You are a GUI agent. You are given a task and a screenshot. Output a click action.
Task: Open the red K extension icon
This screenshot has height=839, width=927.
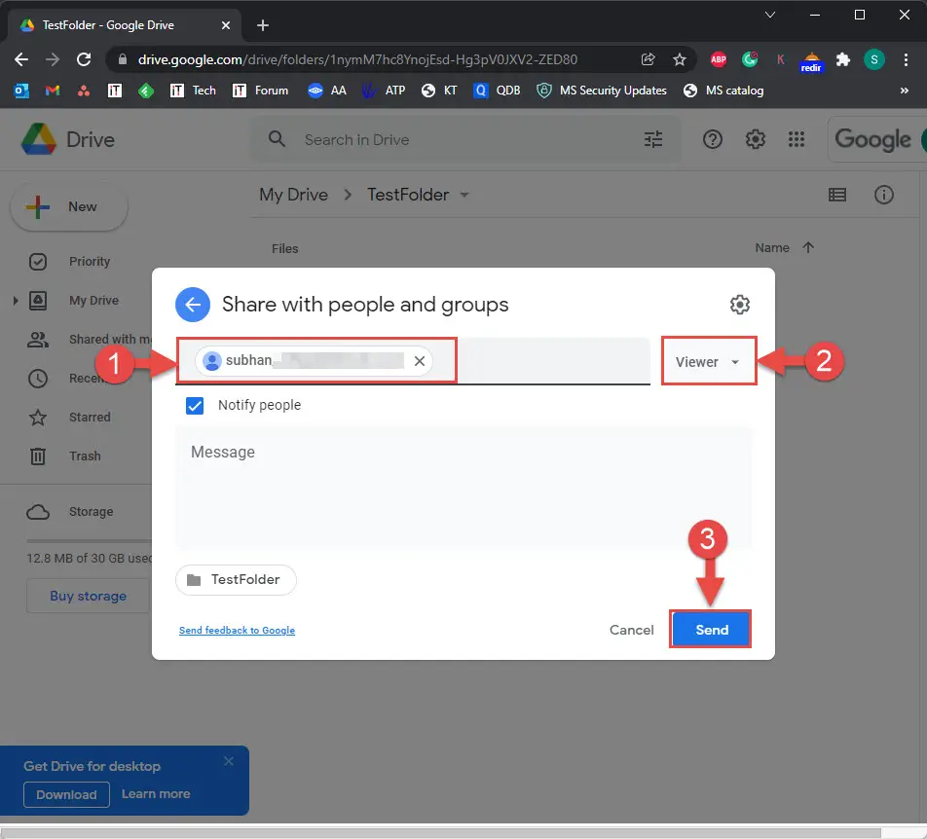pyautogui.click(x=780, y=59)
